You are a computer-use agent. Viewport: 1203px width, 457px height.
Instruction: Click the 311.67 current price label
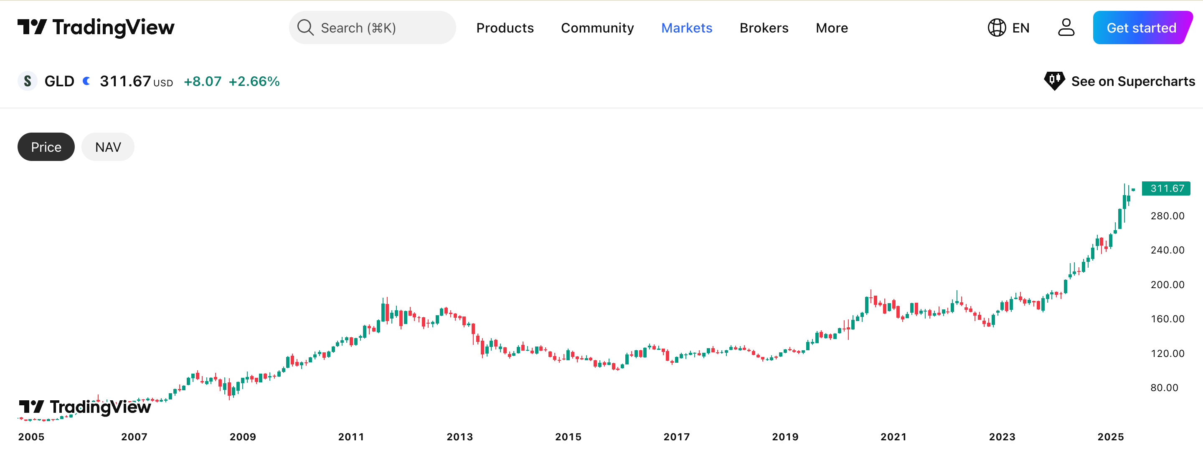(1167, 188)
